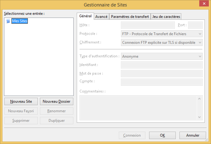Screen dimensions: 211x144
Task: Confirm with the OK button
Action: (x=162, y=135)
